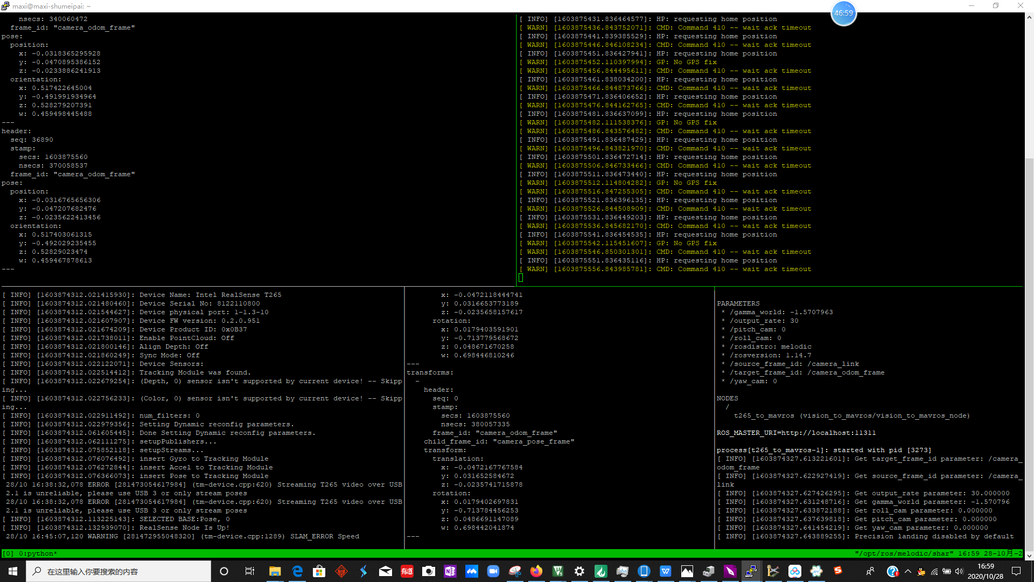Open the notification Action Center
The image size is (1034, 582).
[x=1016, y=571]
